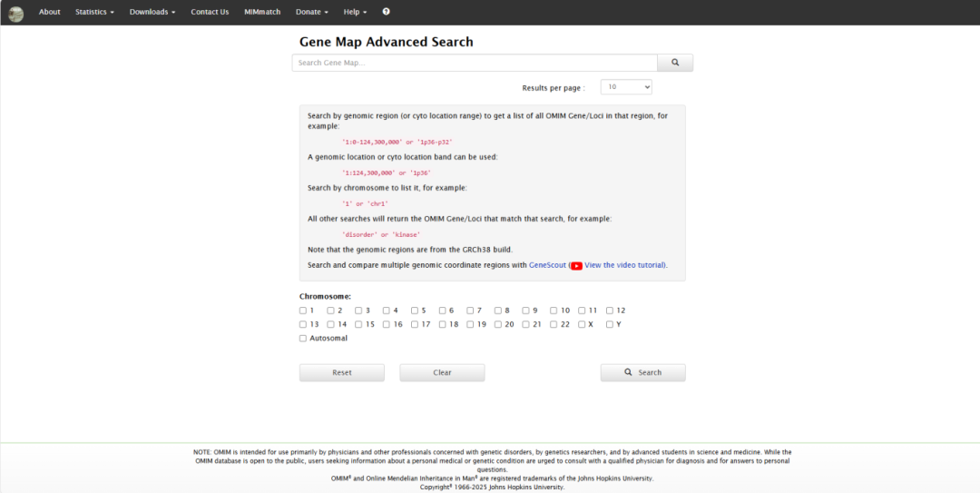Open Contact Us page

pos(210,12)
